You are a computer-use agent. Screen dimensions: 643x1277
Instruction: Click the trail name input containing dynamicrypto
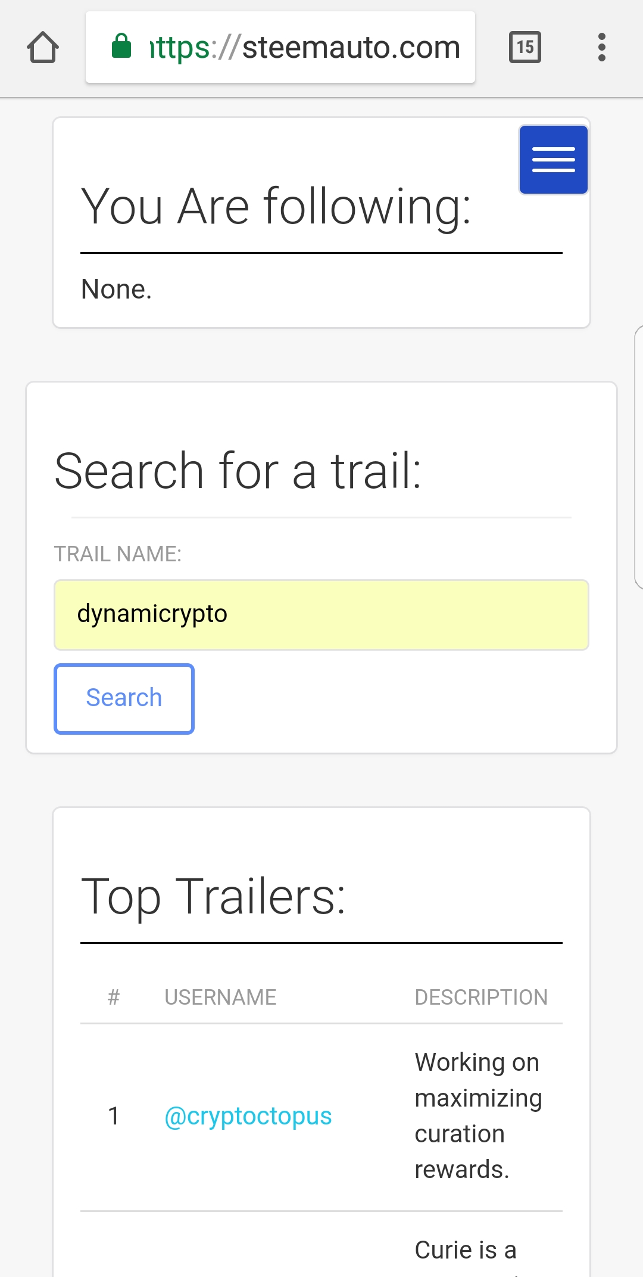tap(321, 614)
